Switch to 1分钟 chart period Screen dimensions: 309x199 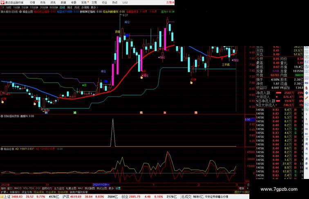(16, 7)
